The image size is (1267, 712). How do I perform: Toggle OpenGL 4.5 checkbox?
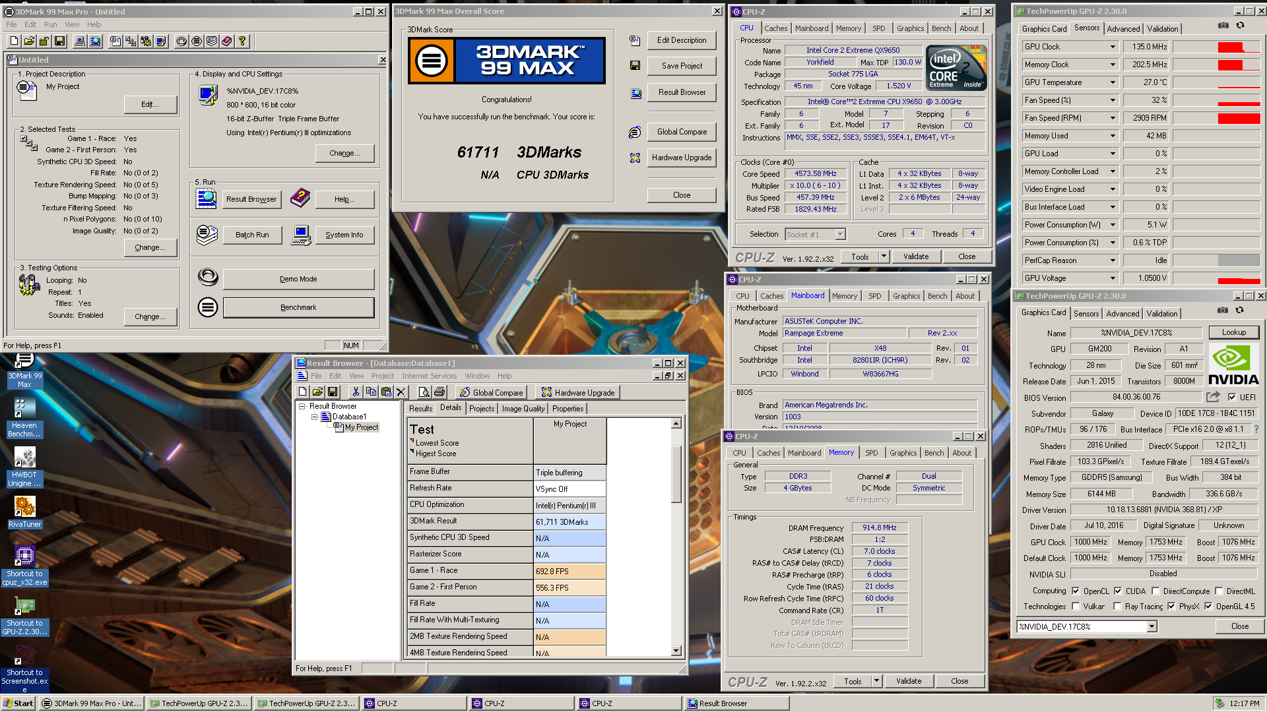pos(1208,607)
